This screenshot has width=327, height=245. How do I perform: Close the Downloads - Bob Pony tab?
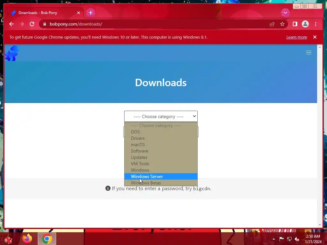tap(79, 13)
